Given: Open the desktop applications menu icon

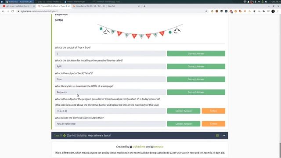Looking at the screenshot, I should [2, 2].
